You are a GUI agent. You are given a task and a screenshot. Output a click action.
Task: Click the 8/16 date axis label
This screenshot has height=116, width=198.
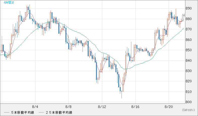[135, 107]
